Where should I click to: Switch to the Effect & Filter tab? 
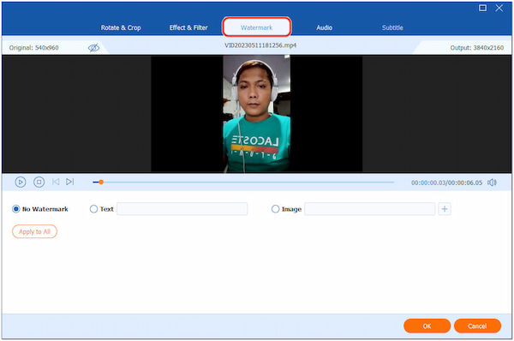click(x=188, y=28)
